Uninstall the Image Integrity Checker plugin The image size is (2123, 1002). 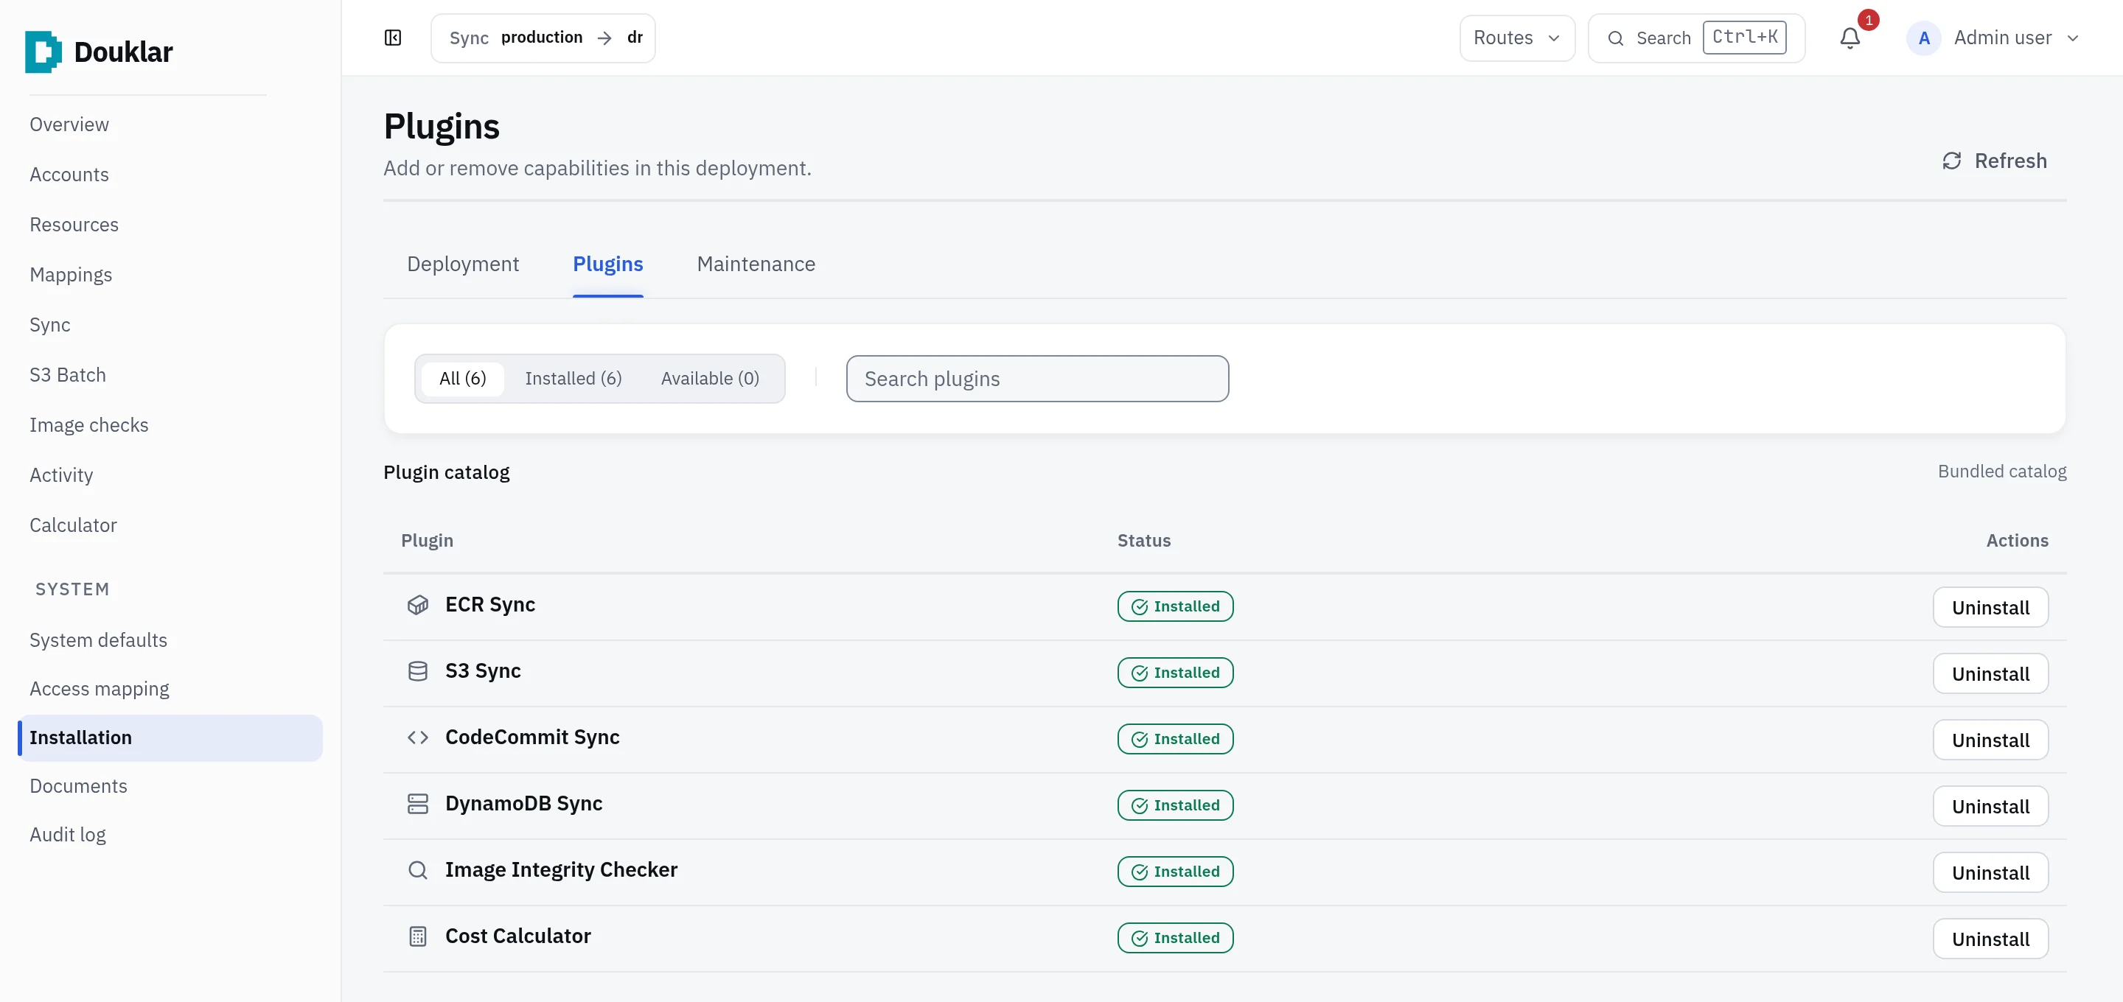pyautogui.click(x=1990, y=872)
